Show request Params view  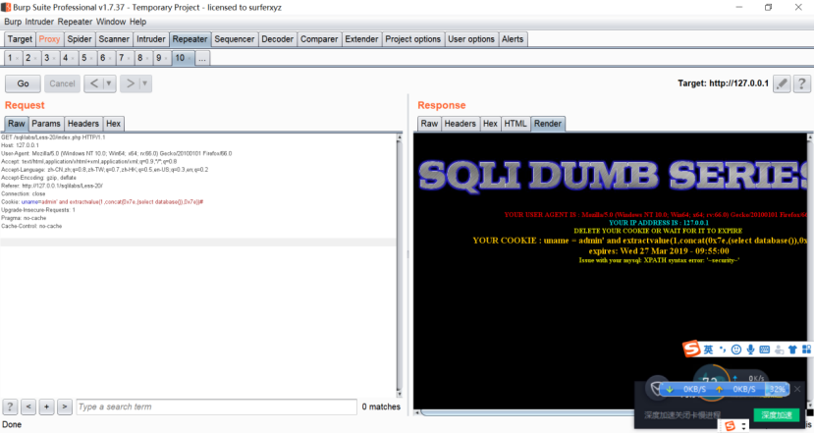(x=46, y=124)
